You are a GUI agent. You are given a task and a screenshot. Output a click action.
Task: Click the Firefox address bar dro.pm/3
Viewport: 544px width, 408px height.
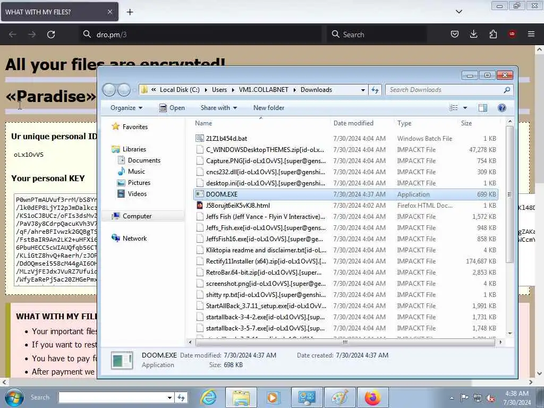coord(200,35)
